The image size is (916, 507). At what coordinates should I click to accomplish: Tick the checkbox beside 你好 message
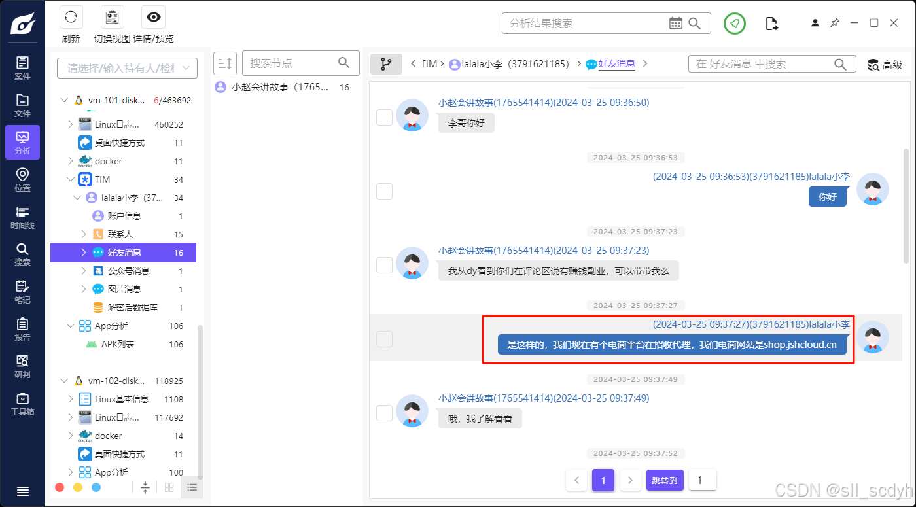(384, 191)
